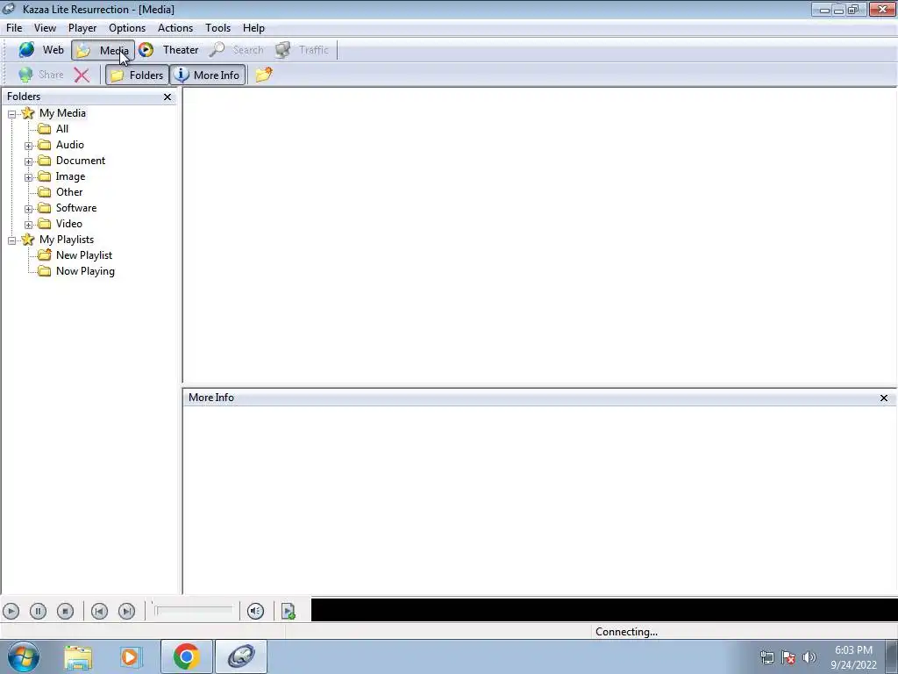Screen dimensions: 898x674
Task: Click the system volume tray icon
Action: [x=809, y=657]
